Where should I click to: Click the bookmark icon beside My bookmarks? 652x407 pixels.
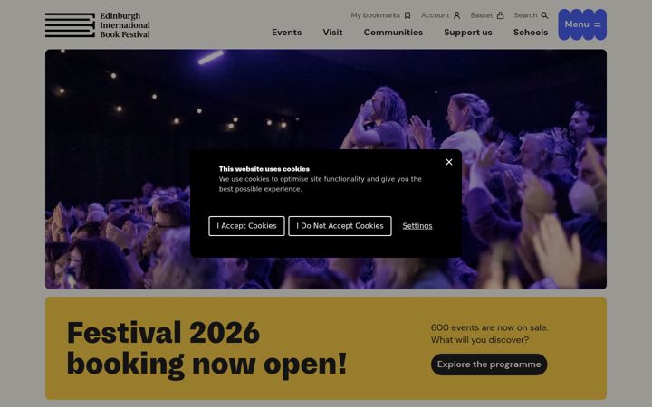coord(407,15)
